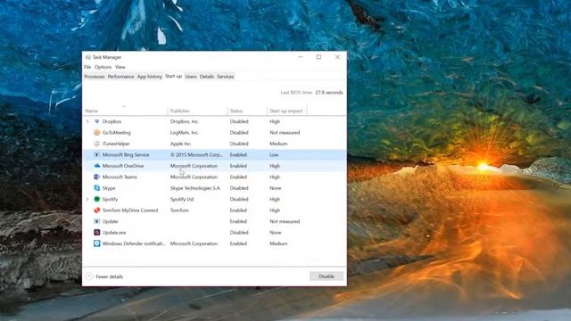
Task: Click Medium impact in Windows Defender row
Action: point(278,243)
